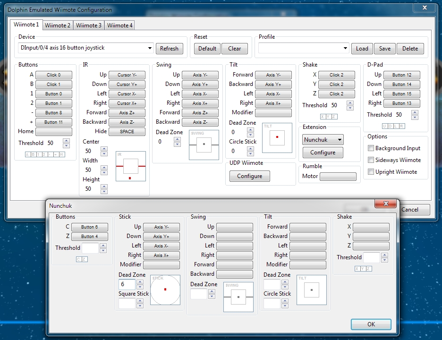The image size is (442, 340).
Task: Enable the Background Input checkbox
Action: coord(371,148)
